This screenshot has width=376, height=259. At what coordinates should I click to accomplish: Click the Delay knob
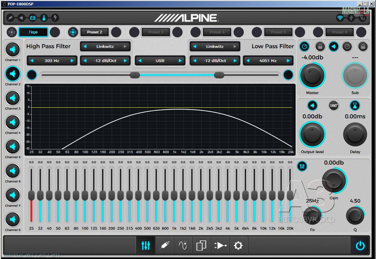[x=355, y=135]
